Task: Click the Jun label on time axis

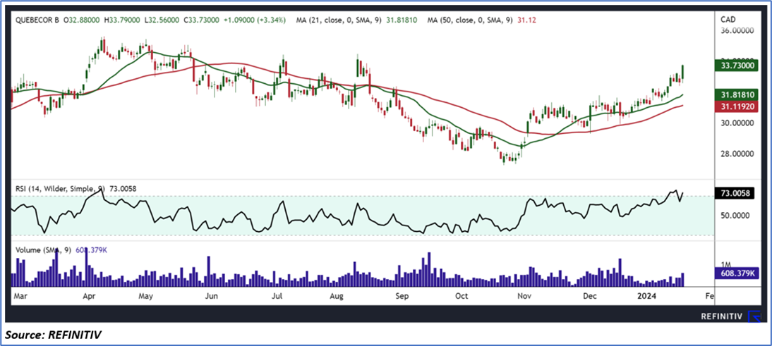Action: pos(211,297)
